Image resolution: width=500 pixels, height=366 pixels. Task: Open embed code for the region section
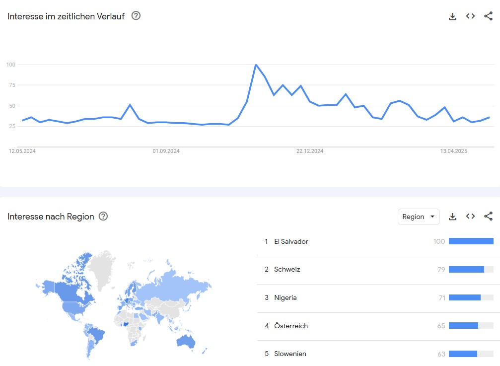click(x=470, y=217)
